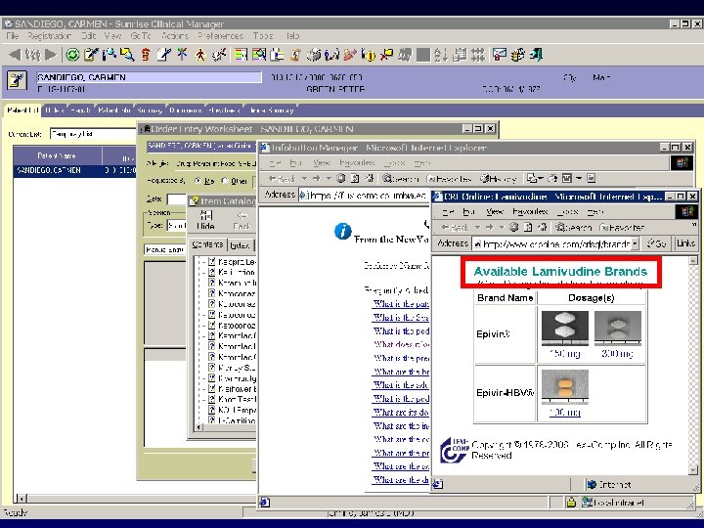Viewport: 704px width, 528px height.
Task: Open Back history dropdown arrow in Information Manager browser
Action: pos(304,179)
